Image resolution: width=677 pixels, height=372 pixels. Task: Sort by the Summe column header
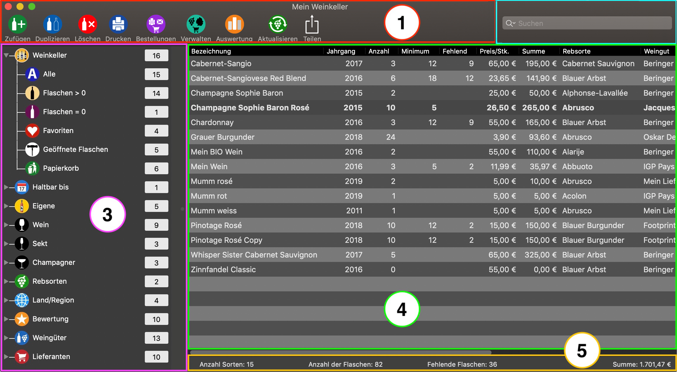pos(539,51)
